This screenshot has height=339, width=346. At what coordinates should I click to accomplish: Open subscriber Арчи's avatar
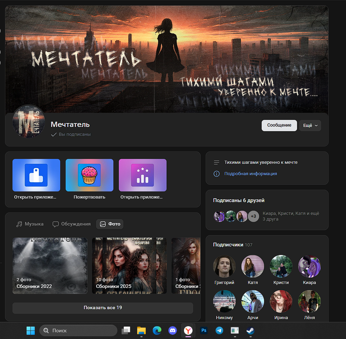[253, 301]
